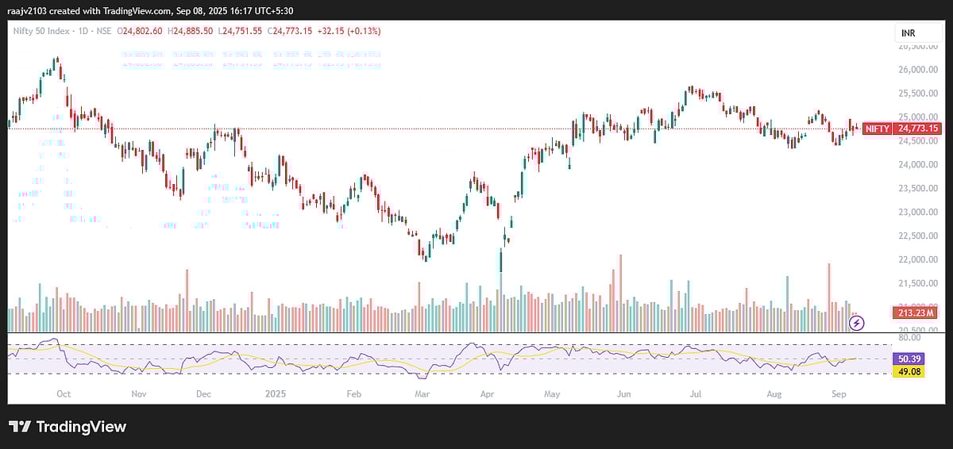Click the May label on time axis
Image resolution: width=953 pixels, height=449 pixels.
(553, 393)
